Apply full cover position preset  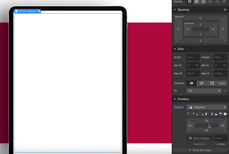(225, 114)
